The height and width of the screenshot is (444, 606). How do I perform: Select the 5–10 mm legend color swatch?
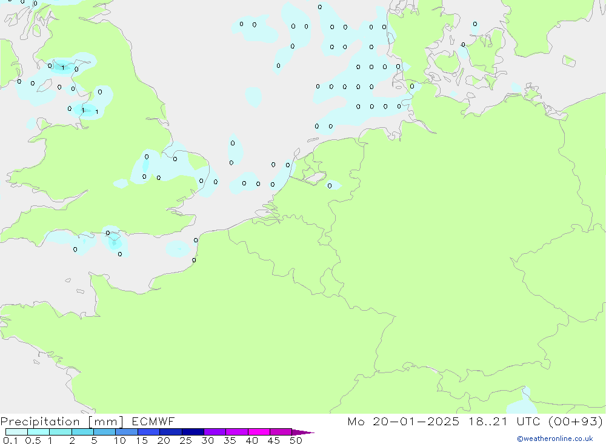pyautogui.click(x=105, y=432)
